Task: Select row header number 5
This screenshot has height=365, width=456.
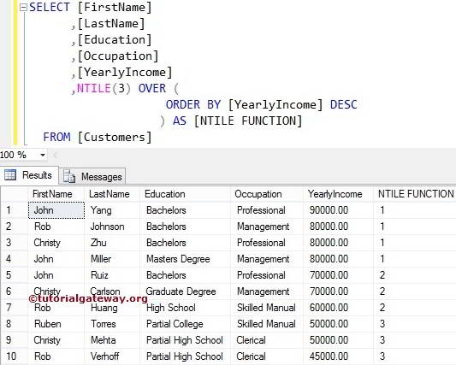Action: (x=15, y=275)
